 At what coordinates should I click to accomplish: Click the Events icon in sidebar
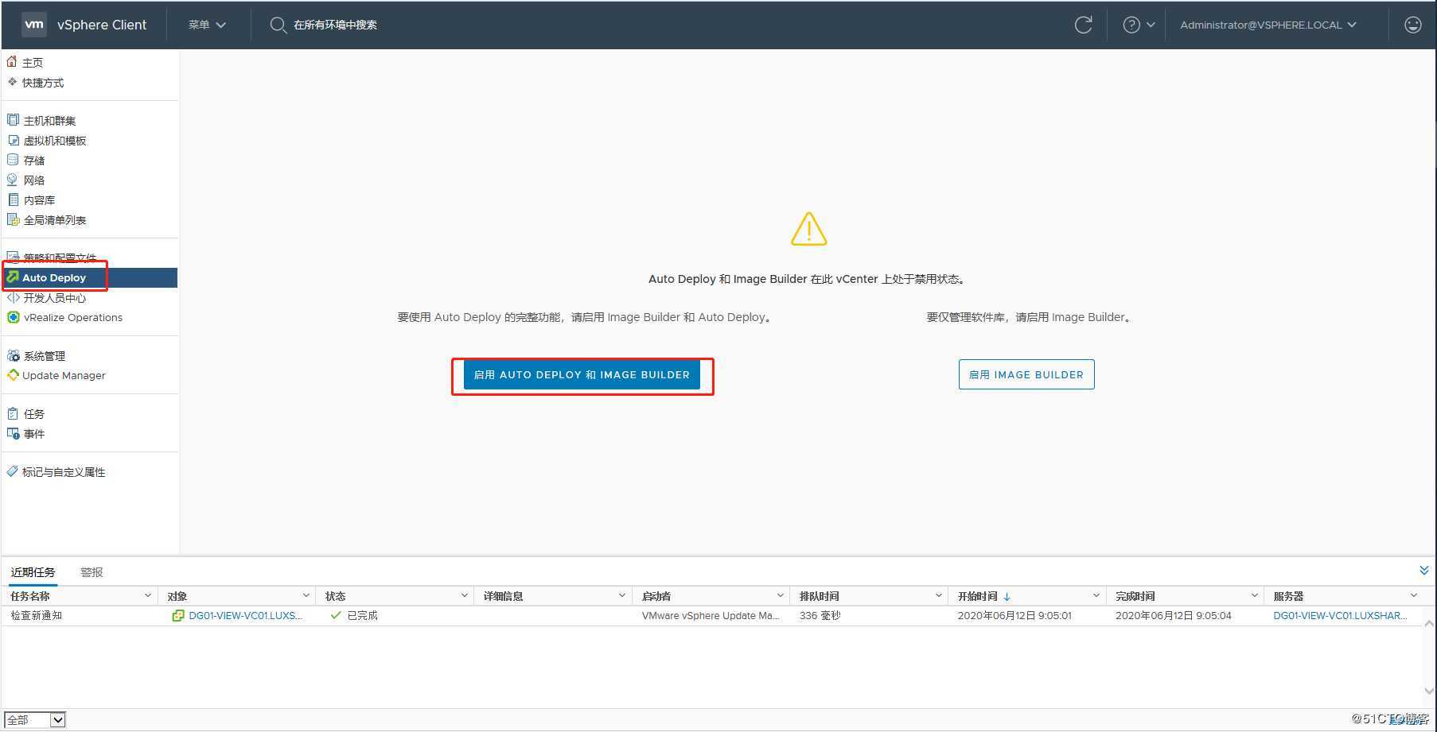tap(13, 433)
